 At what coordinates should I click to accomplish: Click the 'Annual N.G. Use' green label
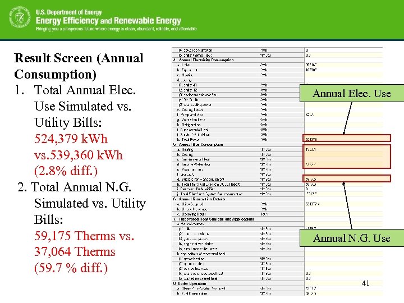[352, 238]
